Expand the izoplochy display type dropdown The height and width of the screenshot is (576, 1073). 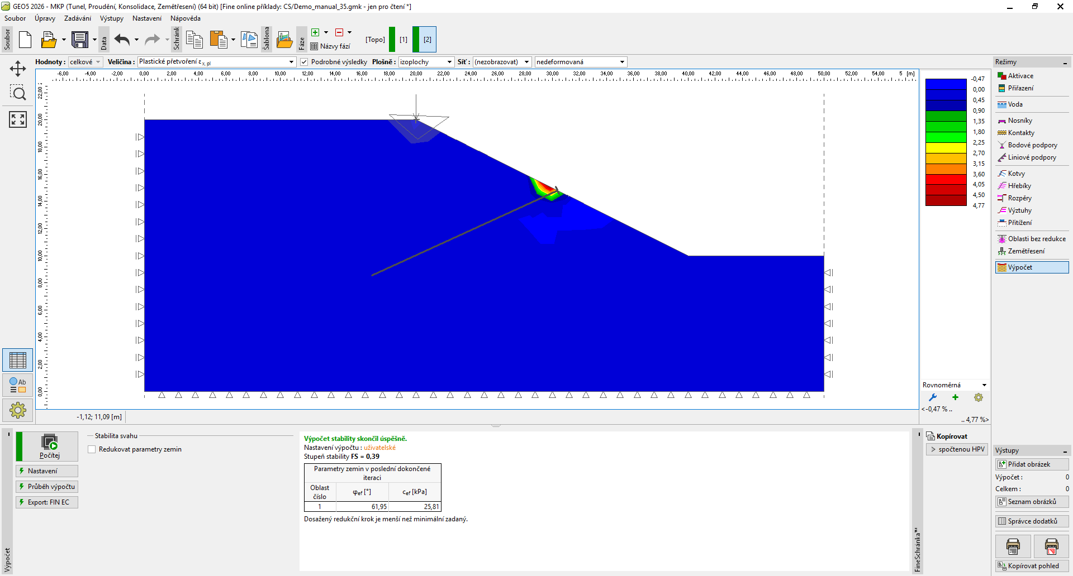tap(426, 62)
